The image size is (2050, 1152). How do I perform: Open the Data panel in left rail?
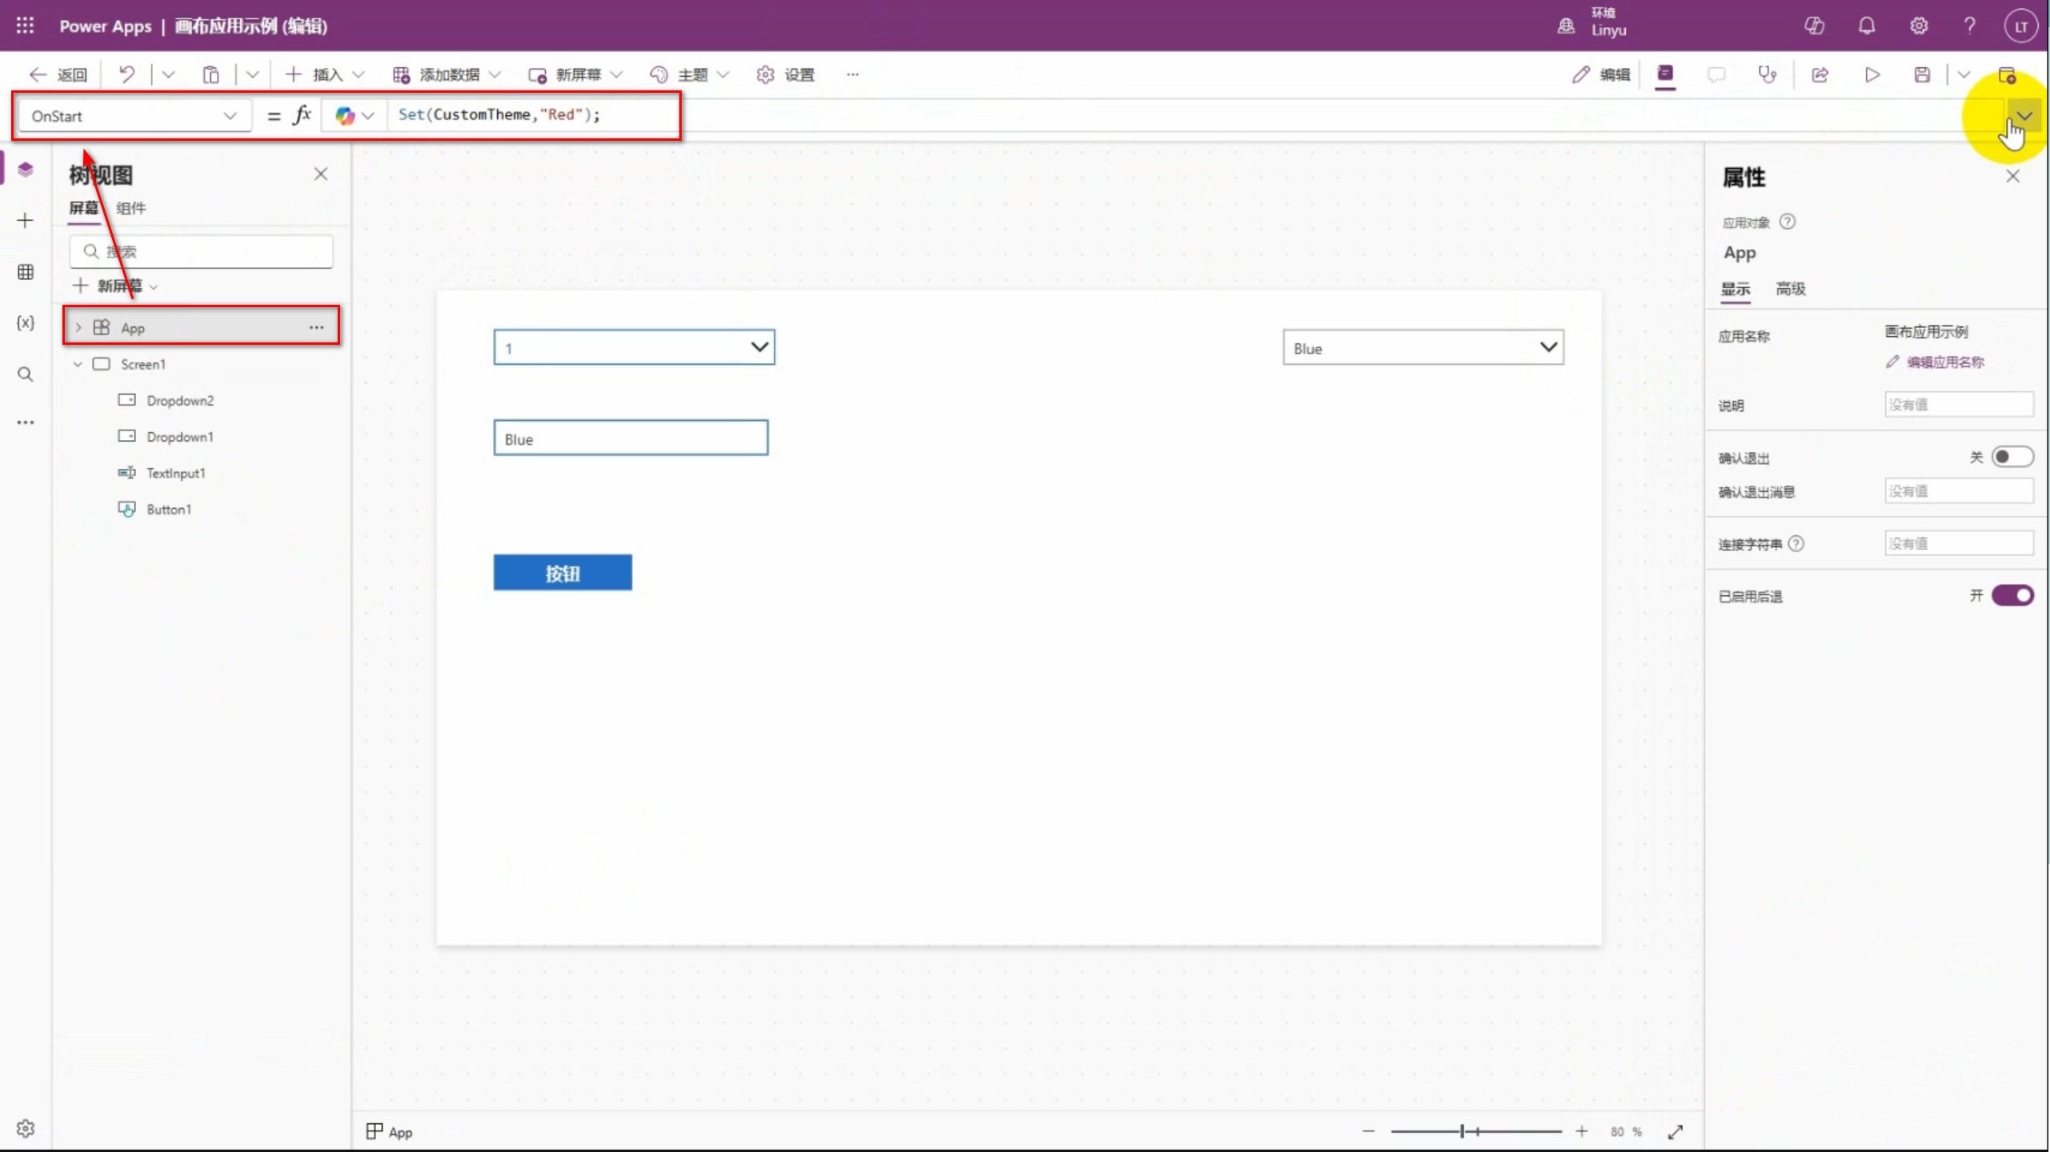pyautogui.click(x=26, y=272)
